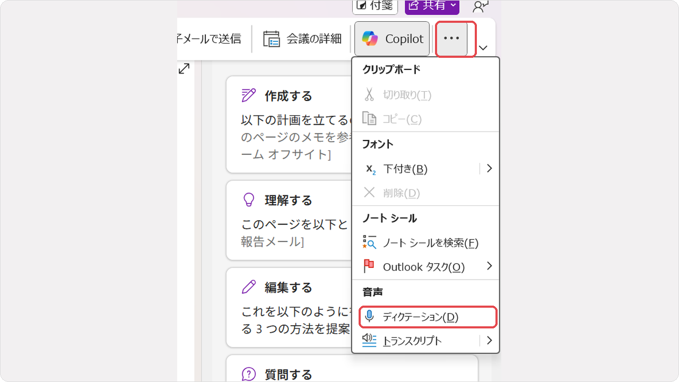Choose 下付き(B) subscript option
This screenshot has width=679, height=382.
click(416, 169)
